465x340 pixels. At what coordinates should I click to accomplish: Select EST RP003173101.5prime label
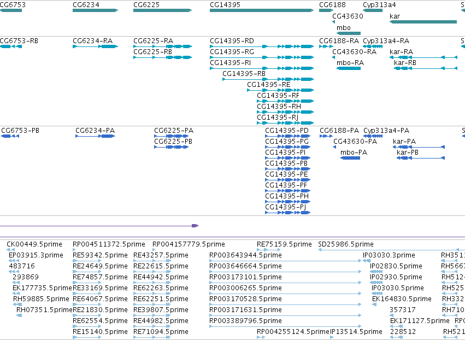click(245, 277)
